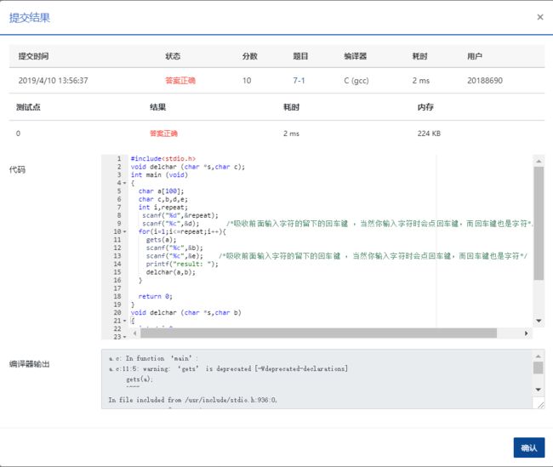Click the compiler output resize handle

click(x=540, y=405)
